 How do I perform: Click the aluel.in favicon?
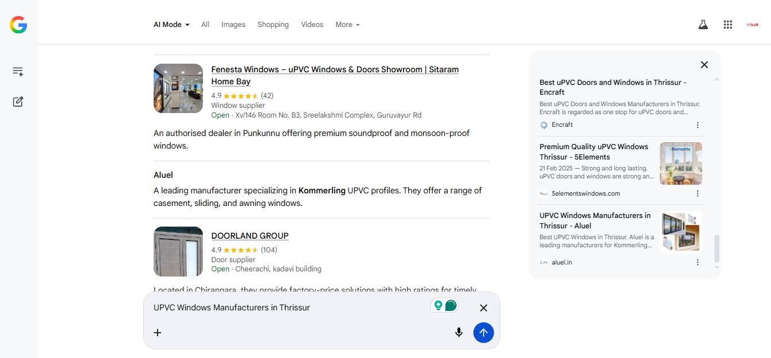pyautogui.click(x=544, y=262)
